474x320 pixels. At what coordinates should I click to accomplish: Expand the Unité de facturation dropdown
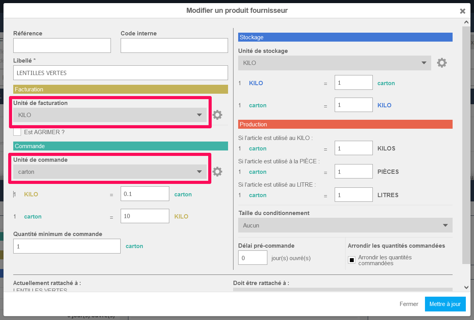coord(110,115)
